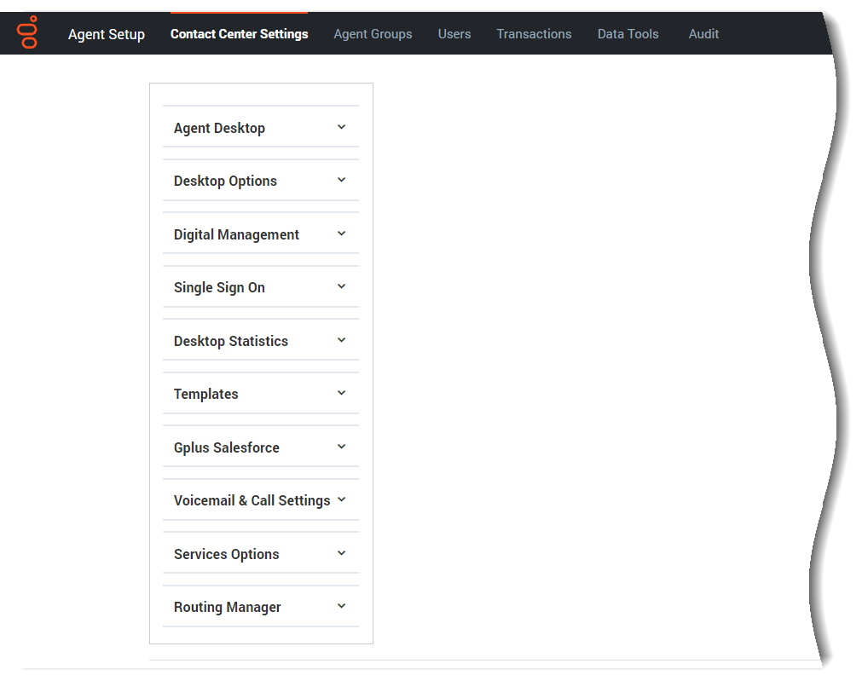Image resolution: width=862 pixels, height=681 pixels.
Task: Click the chevron icon beside Templates
Action: click(x=341, y=393)
